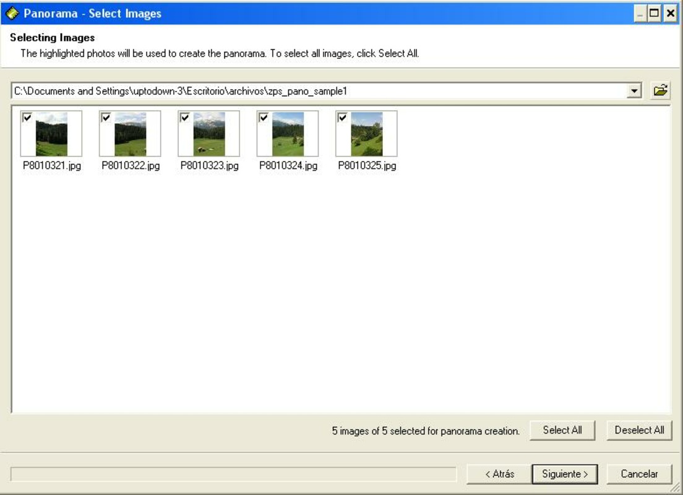Click the progress bar at the bottom

(233, 474)
